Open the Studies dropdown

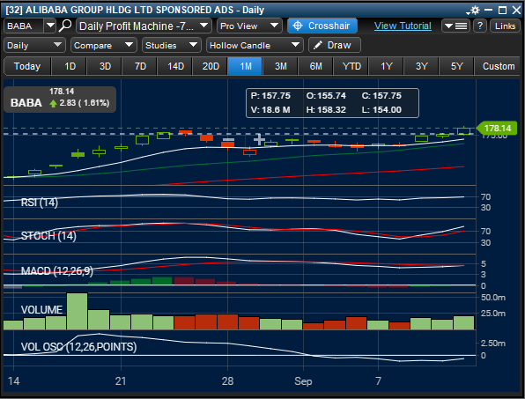click(172, 45)
